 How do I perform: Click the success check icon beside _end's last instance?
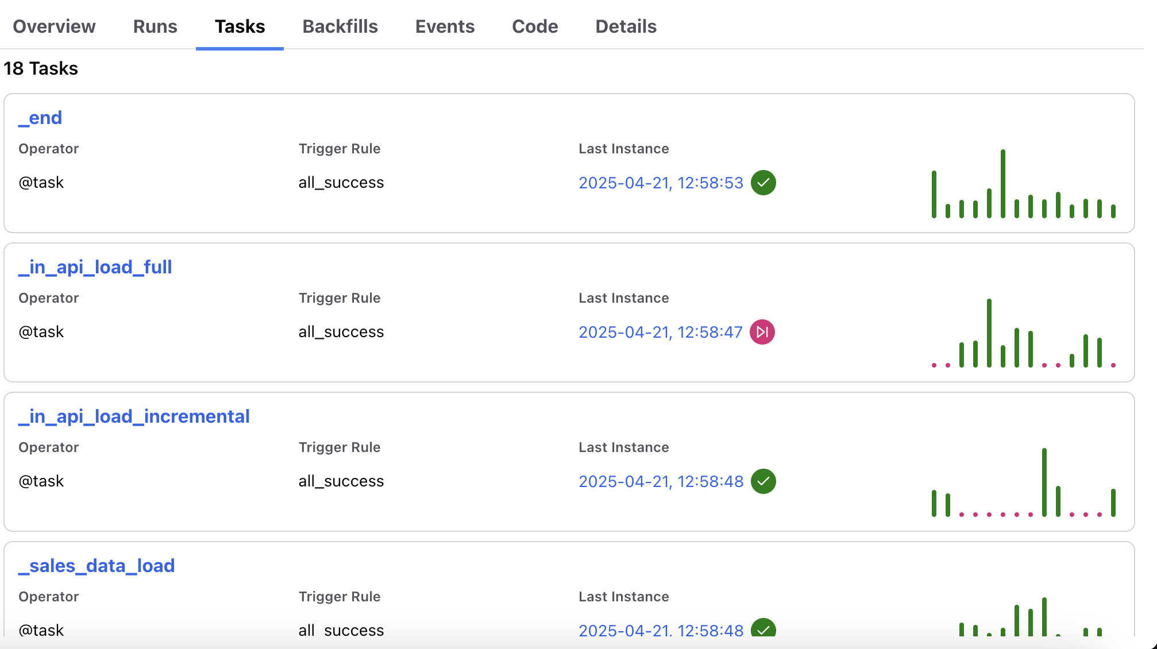point(763,183)
